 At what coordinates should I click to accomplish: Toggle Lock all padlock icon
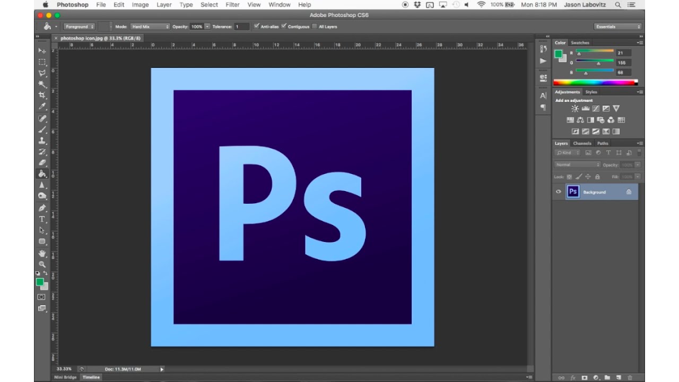(x=597, y=177)
